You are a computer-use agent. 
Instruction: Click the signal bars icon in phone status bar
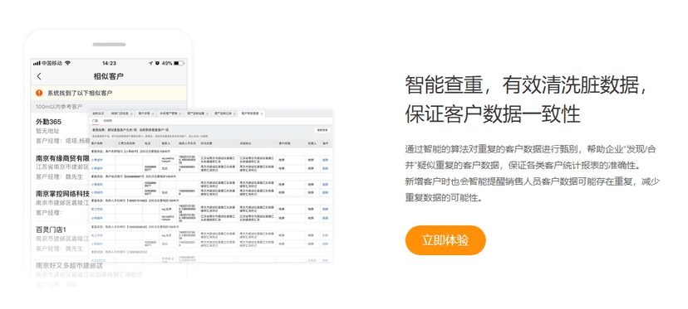point(37,64)
